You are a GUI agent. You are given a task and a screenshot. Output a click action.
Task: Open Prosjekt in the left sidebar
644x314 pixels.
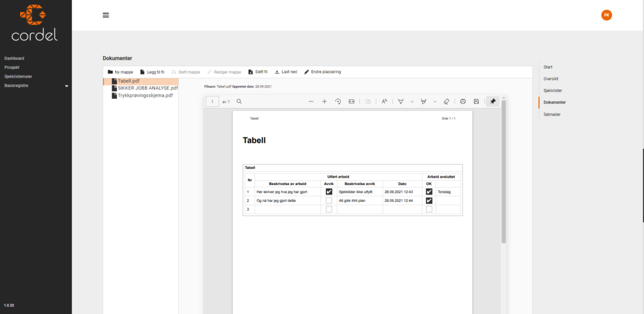click(x=13, y=67)
